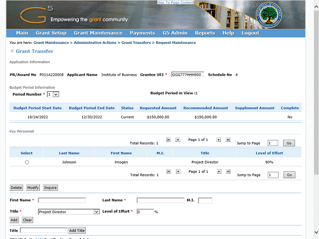Open the Payments menu

click(x=142, y=33)
